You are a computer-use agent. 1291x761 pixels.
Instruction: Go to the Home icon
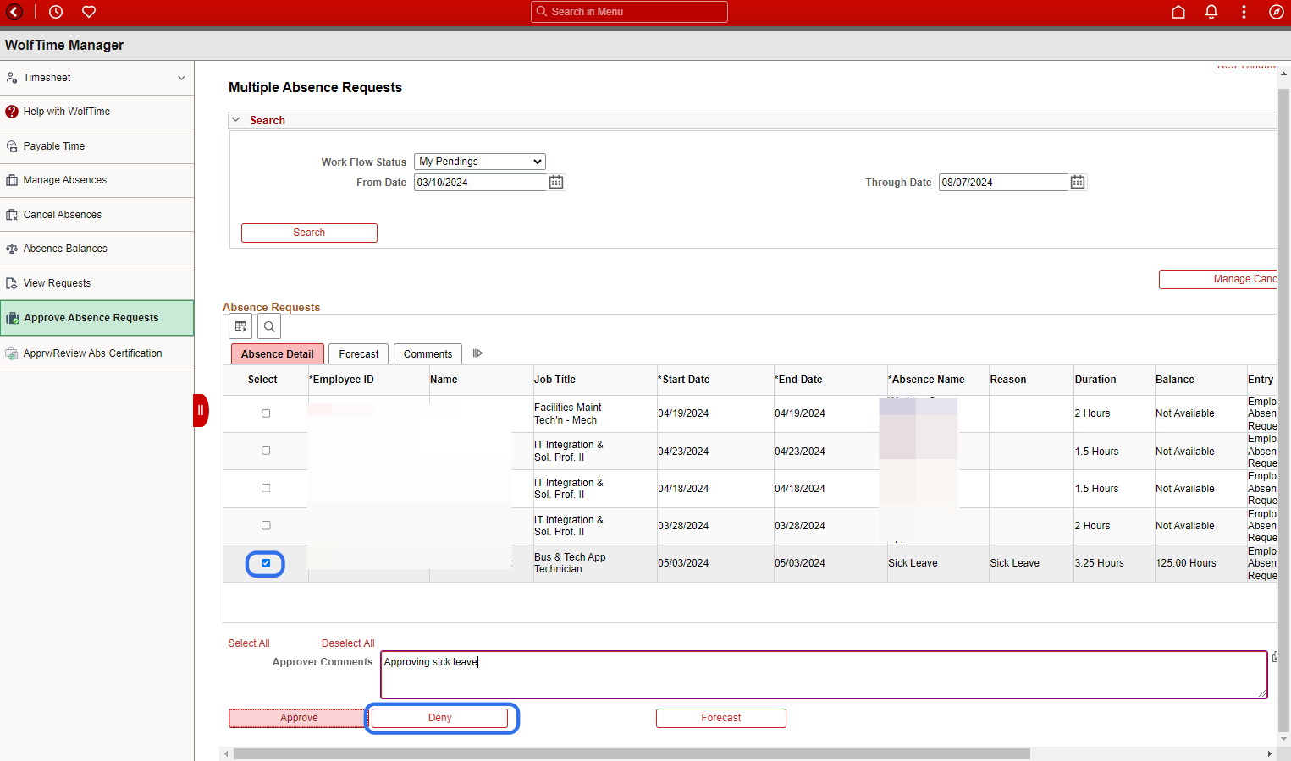click(x=1178, y=12)
